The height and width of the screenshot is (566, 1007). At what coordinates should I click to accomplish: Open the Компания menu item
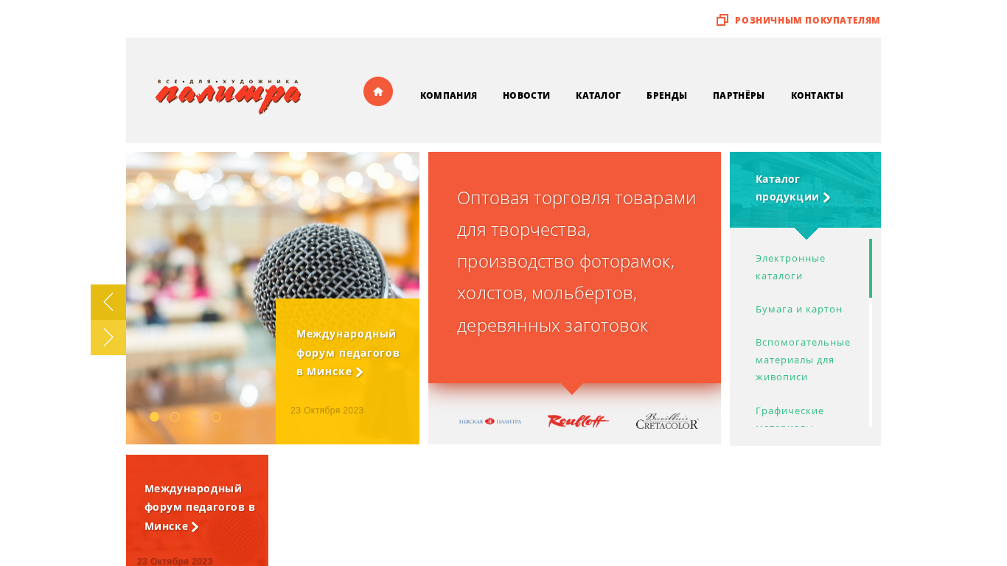click(448, 96)
